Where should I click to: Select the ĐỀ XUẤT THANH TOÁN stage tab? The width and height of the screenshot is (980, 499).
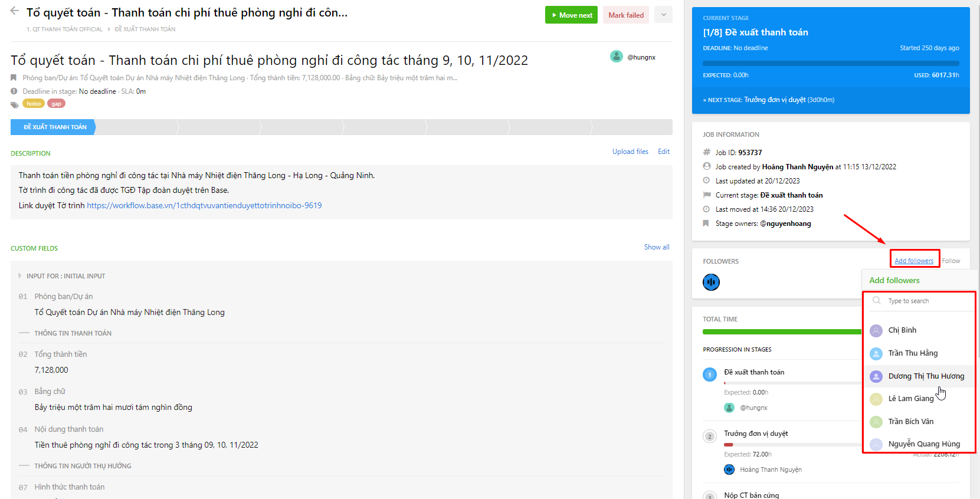point(53,127)
